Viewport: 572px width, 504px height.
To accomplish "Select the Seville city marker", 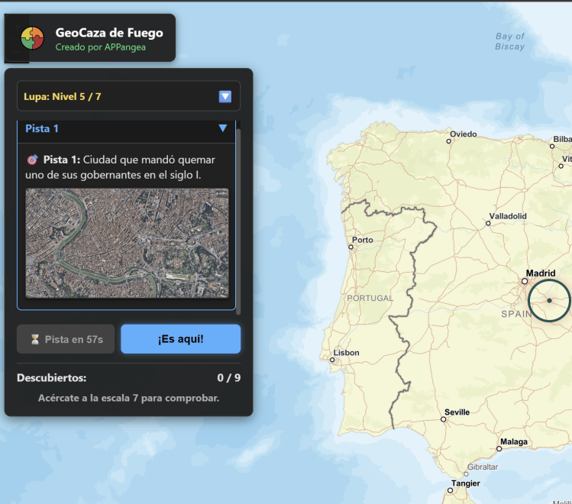I will click(x=444, y=419).
